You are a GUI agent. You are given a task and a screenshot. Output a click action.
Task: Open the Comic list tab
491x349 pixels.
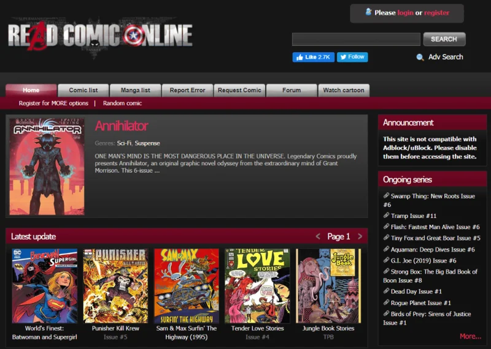pos(83,90)
